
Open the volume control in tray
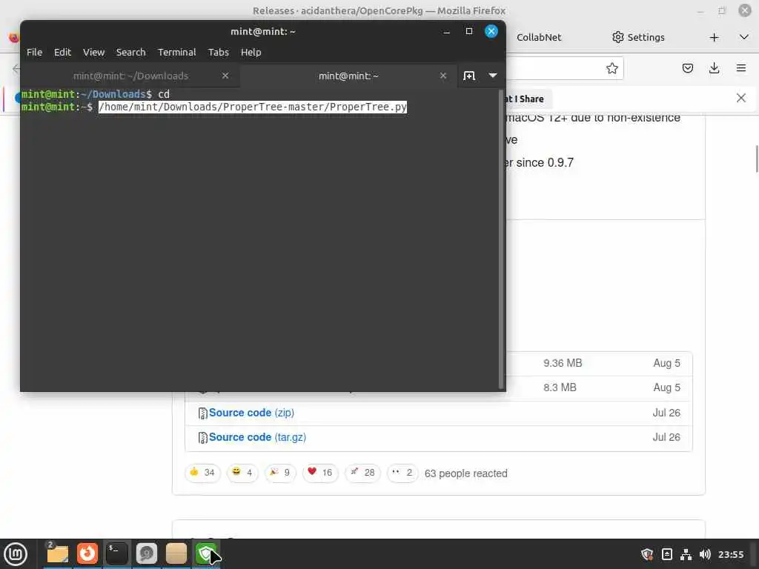point(705,554)
